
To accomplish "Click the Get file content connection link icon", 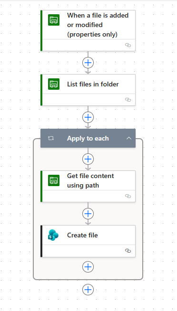I will click(x=128, y=196).
